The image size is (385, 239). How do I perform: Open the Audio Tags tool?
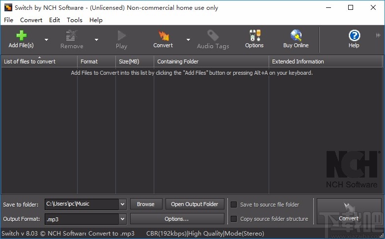[x=213, y=39]
